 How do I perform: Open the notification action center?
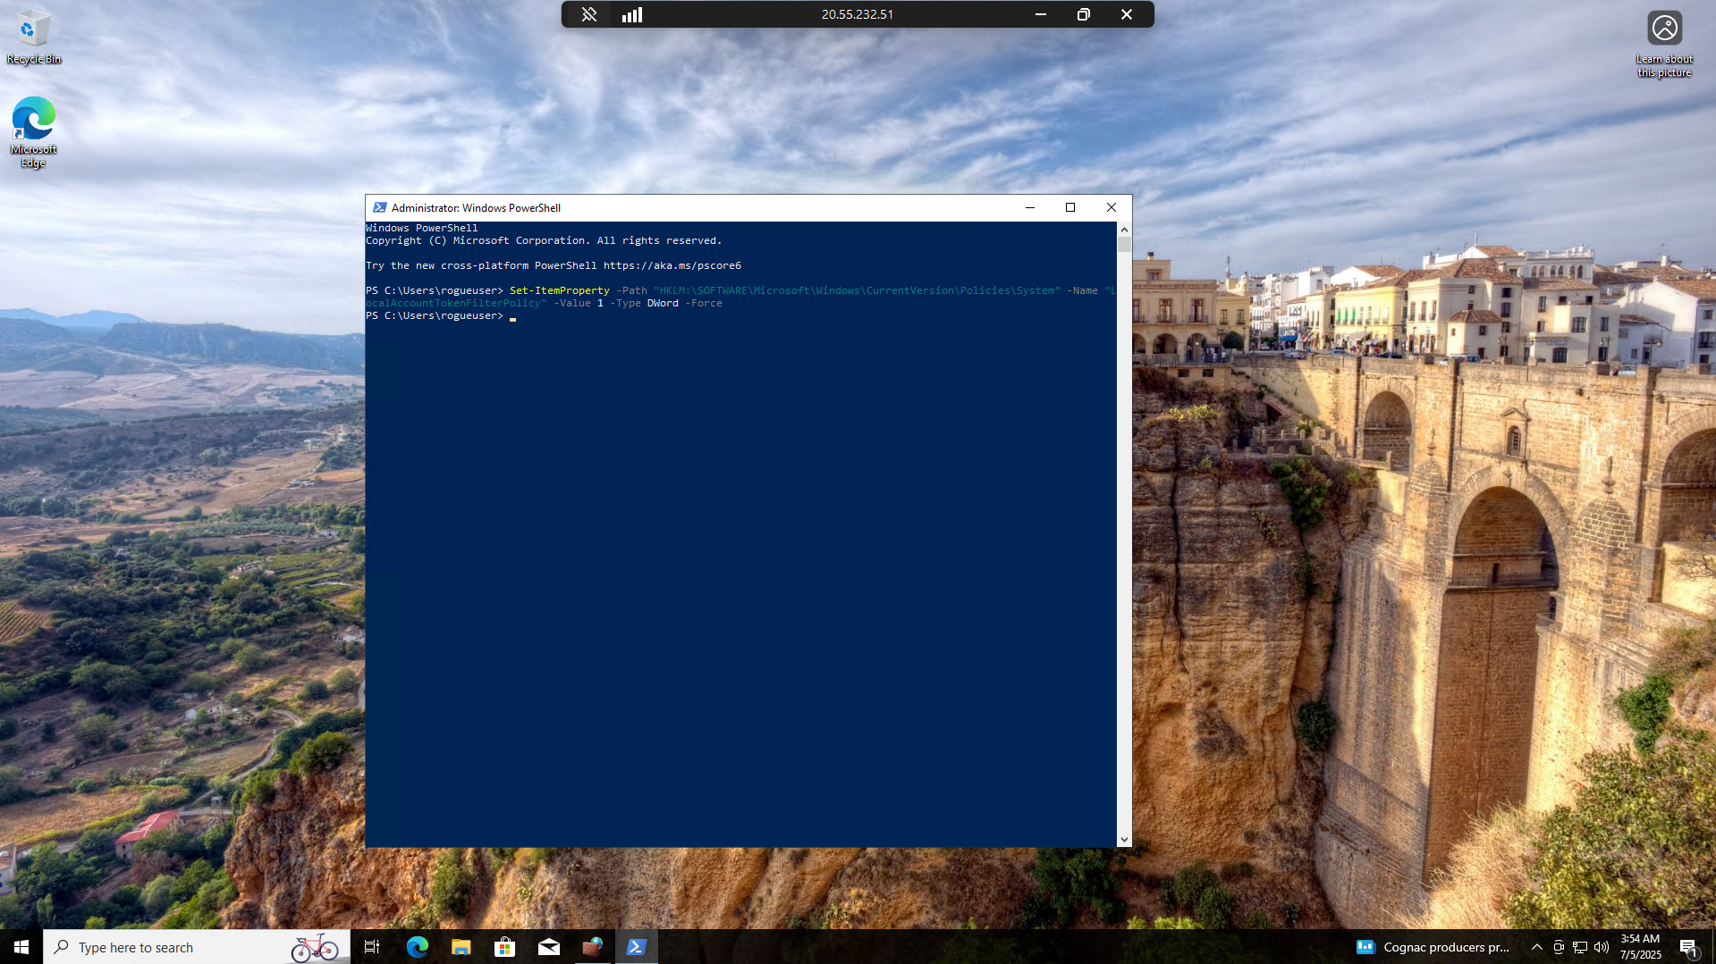pos(1688,947)
